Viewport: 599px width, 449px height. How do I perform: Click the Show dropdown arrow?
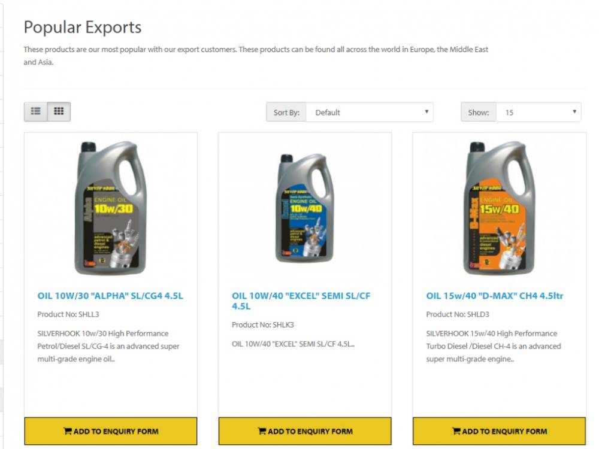[574, 112]
